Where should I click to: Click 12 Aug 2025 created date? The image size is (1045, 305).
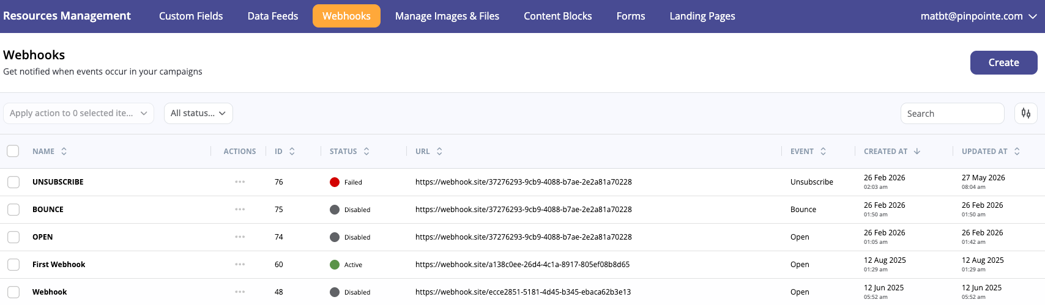coord(885,260)
